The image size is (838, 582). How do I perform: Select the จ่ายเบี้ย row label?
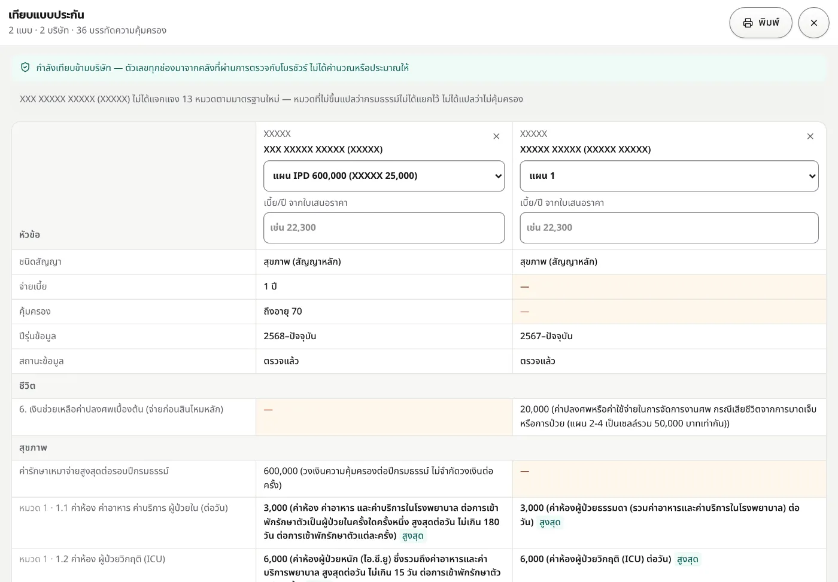pos(33,287)
